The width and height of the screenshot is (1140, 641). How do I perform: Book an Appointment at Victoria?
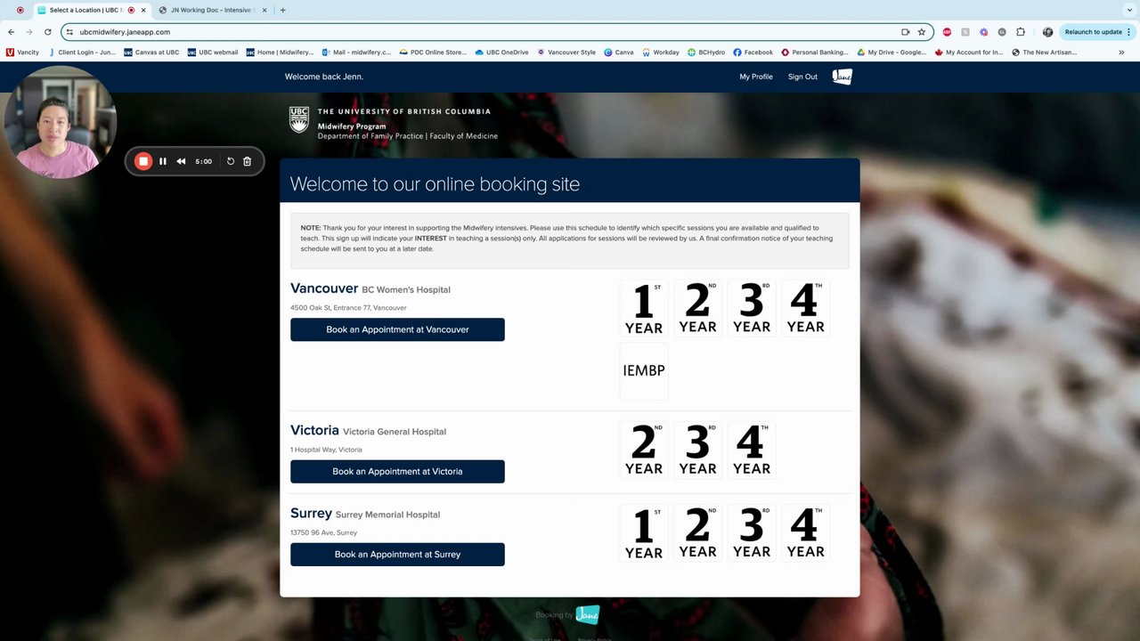[x=397, y=472]
